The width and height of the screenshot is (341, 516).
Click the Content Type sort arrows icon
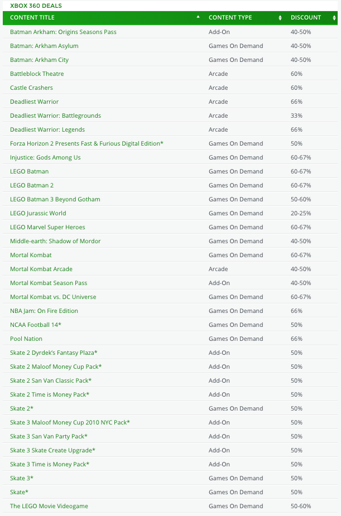coord(280,18)
